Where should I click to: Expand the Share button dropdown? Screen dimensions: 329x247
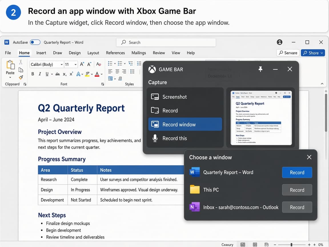[322, 53]
